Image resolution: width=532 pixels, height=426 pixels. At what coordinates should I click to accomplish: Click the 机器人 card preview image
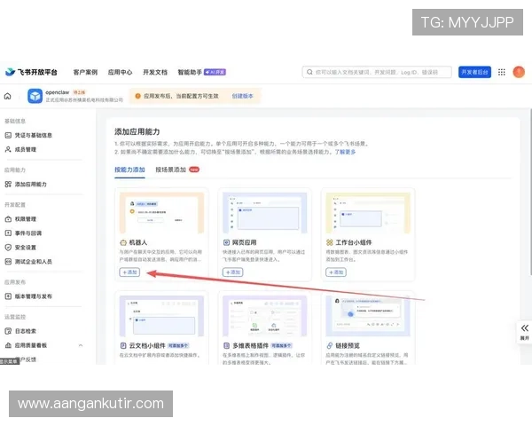coord(162,213)
